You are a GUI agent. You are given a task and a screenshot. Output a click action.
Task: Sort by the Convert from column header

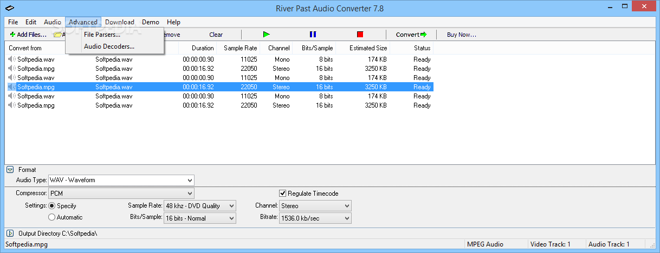tap(25, 48)
